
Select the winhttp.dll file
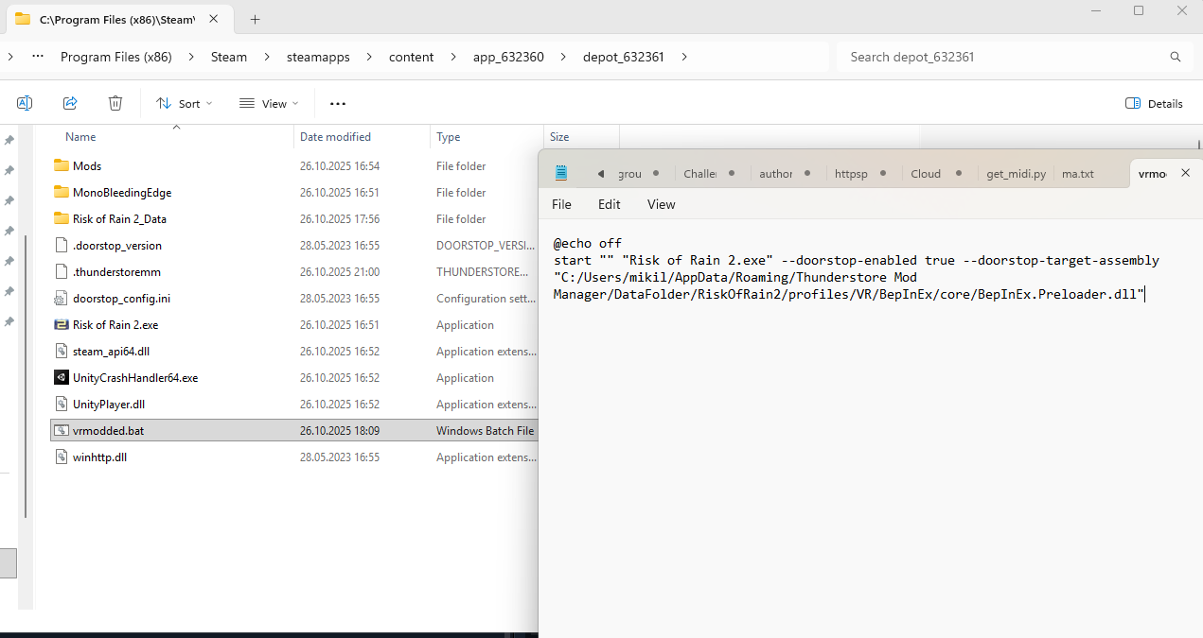coord(99,457)
